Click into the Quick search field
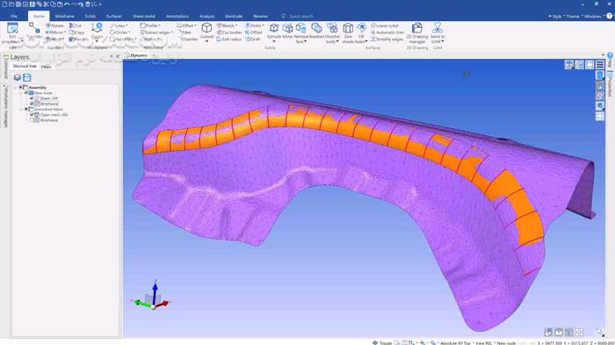 (300, 16)
